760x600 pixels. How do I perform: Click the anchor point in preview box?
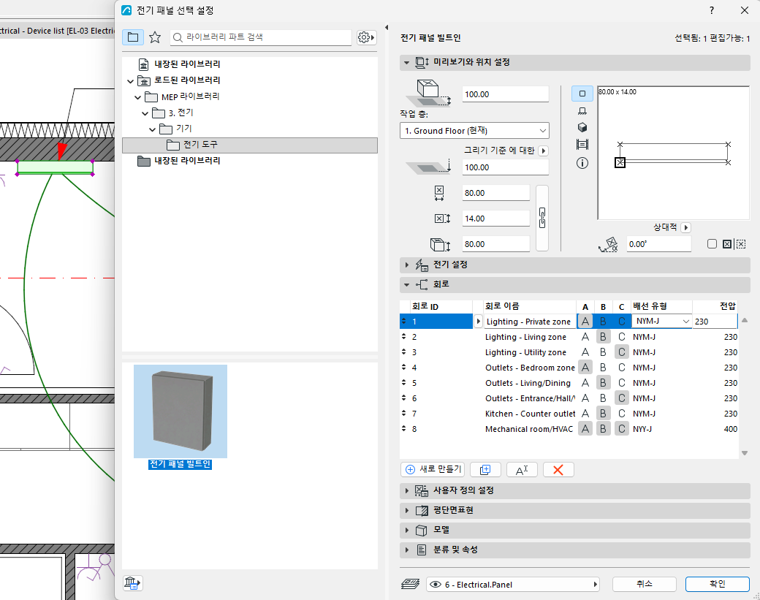(x=620, y=163)
